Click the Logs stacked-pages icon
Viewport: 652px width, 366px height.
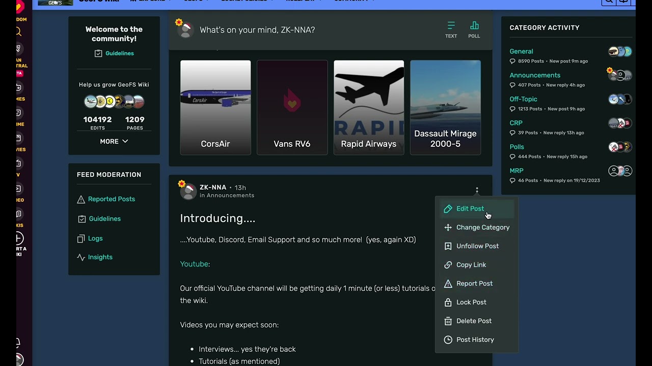[x=81, y=238]
